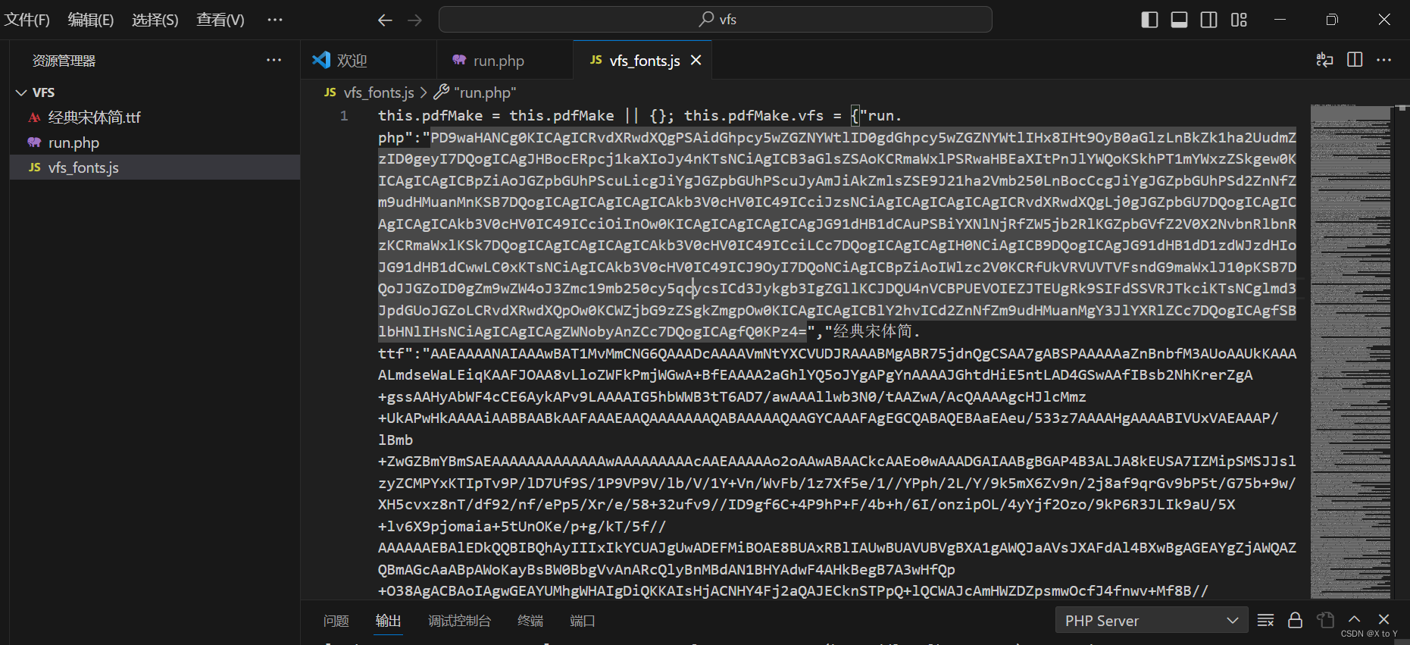The image size is (1410, 645).
Task: Split the editor to the right
Action: tap(1355, 60)
